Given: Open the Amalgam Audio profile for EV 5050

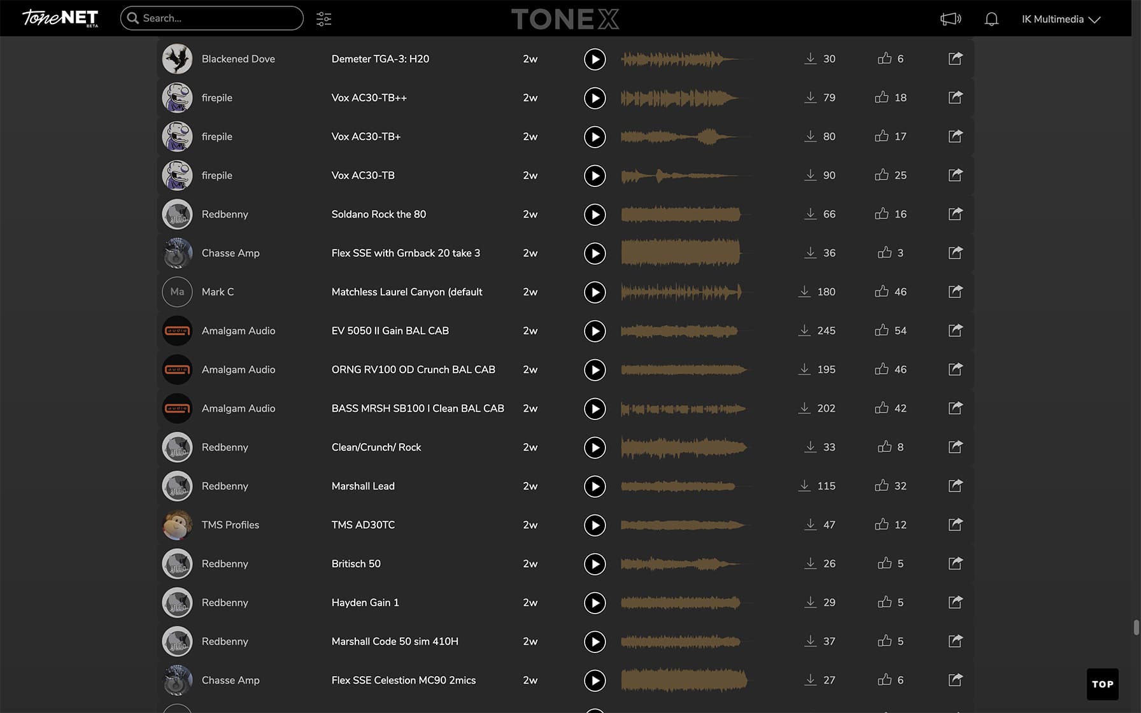Looking at the screenshot, I should pos(238,330).
